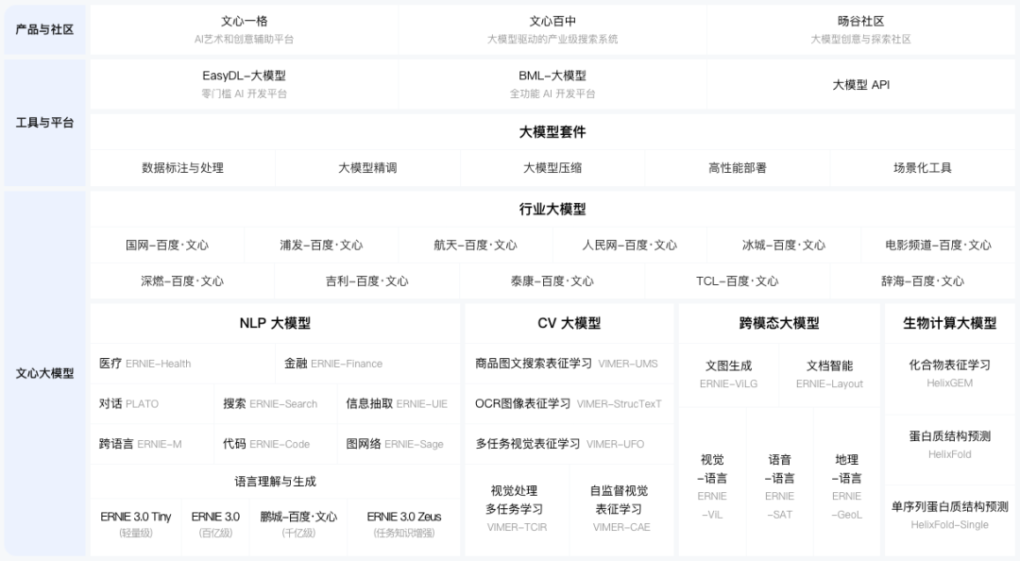1020x561 pixels.
Task: Click the 语言理解与生成 subheading
Action: [275, 482]
